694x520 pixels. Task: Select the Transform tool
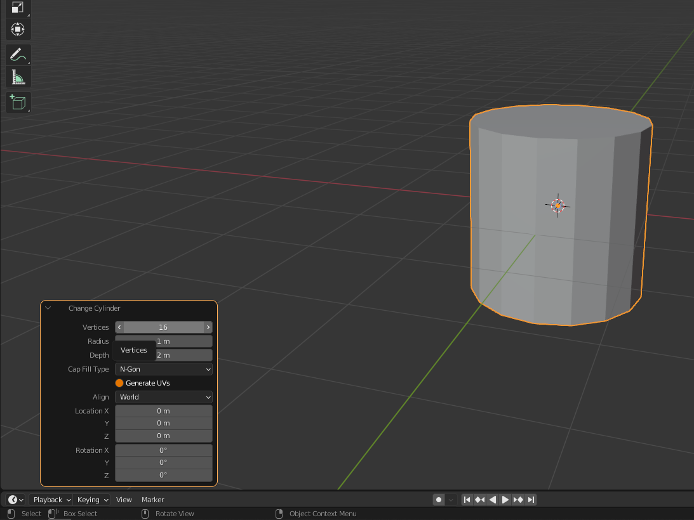18,29
